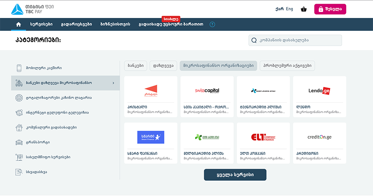Click the bank building category icon
Screen dimensions: 373x196
click(19, 83)
